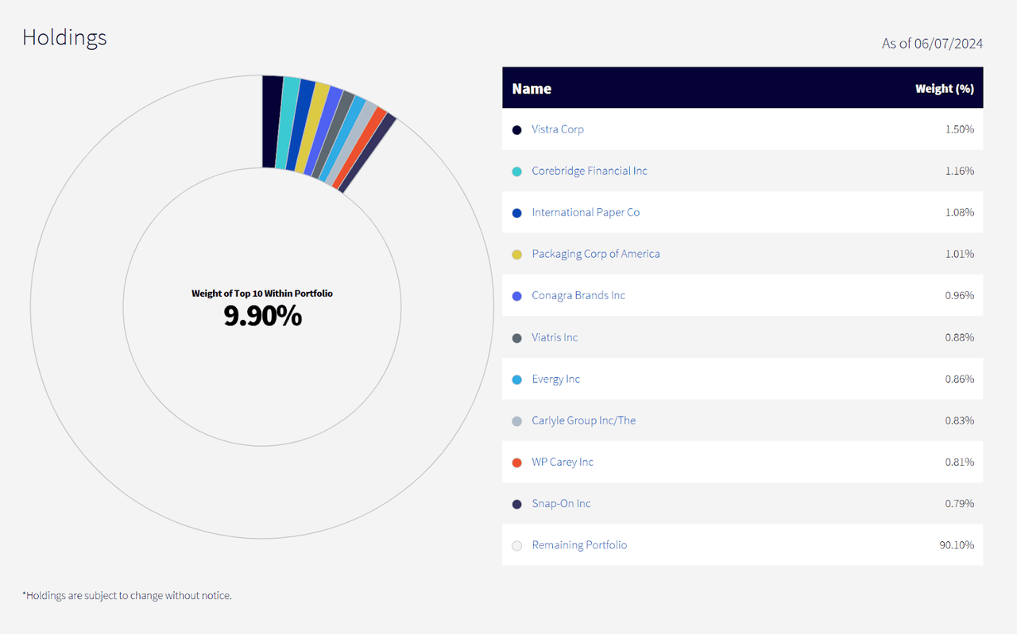Open the WP Carey Inc link
1017x634 pixels.
[563, 462]
